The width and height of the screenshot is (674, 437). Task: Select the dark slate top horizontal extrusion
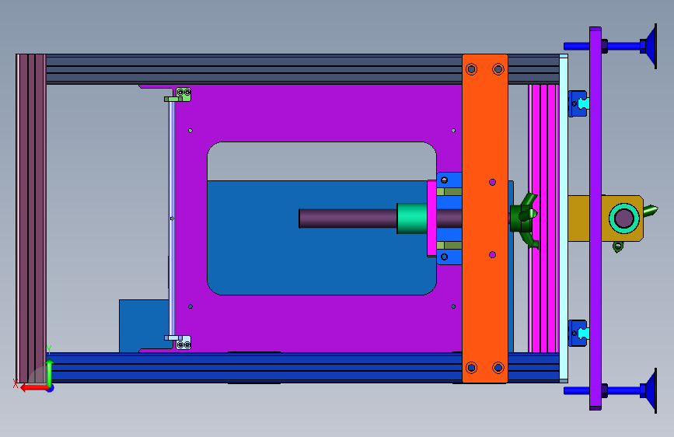(253, 69)
